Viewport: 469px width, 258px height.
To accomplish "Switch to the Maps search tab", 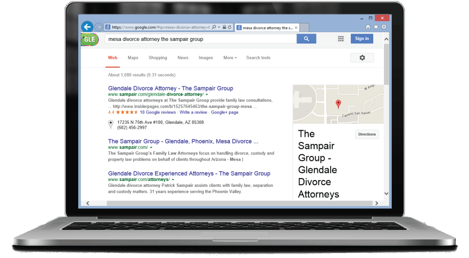I will coord(133,58).
